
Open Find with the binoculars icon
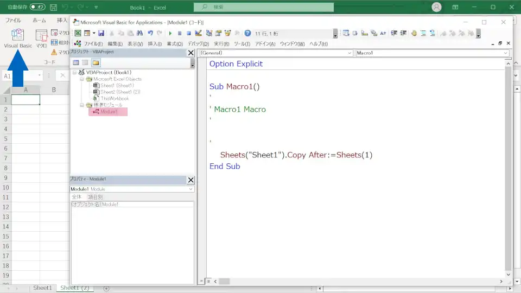coord(139,33)
